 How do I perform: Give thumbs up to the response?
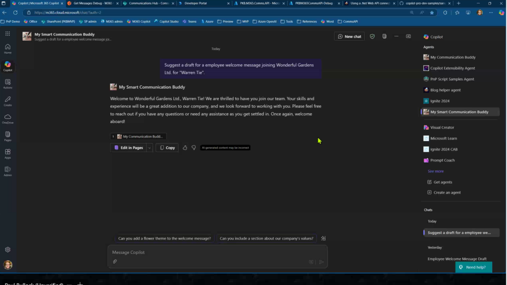[185, 147]
